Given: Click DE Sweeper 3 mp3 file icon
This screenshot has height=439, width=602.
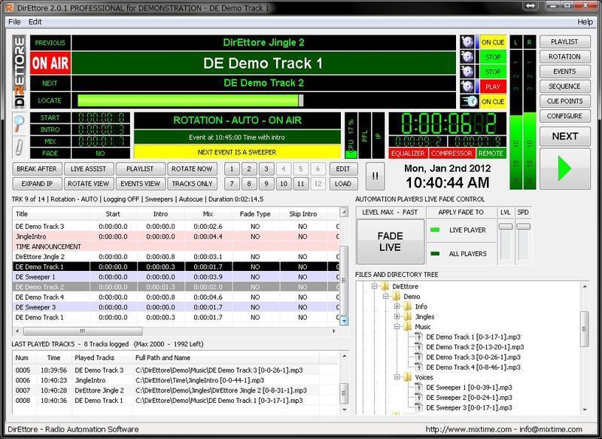Looking at the screenshot, I should [x=418, y=407].
